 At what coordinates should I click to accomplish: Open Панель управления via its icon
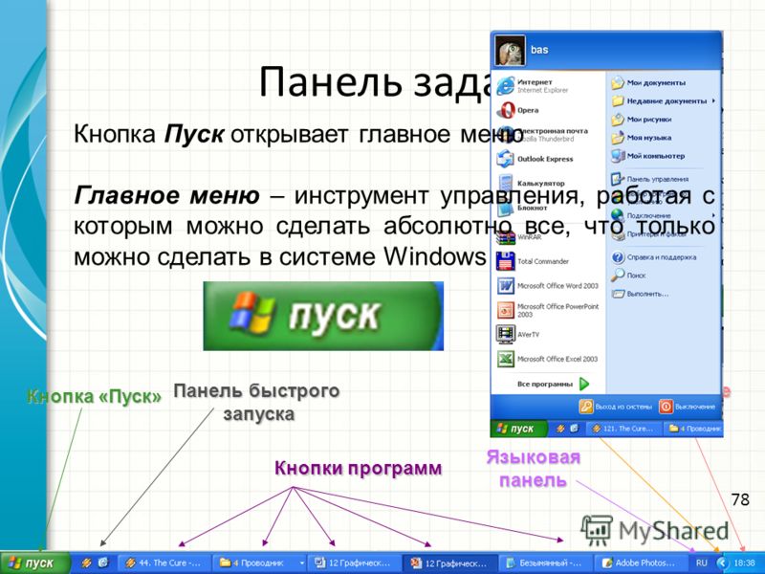click(618, 179)
